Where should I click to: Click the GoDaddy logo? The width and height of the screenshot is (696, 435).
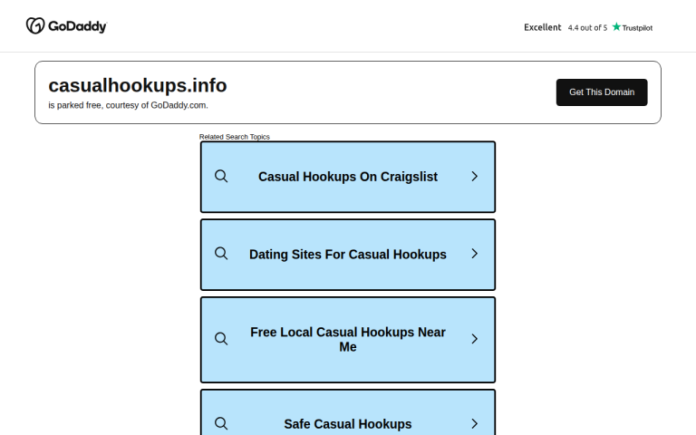click(x=66, y=25)
